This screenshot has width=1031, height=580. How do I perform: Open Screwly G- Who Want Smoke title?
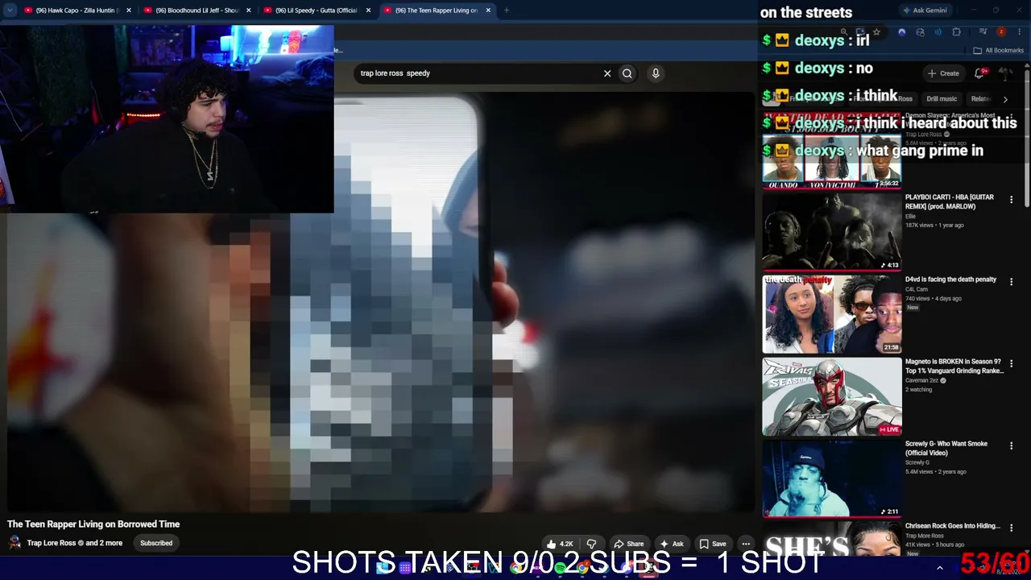point(946,448)
